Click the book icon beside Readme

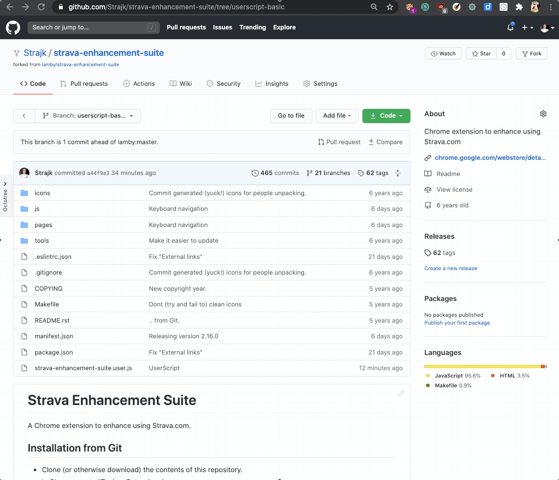pos(428,174)
